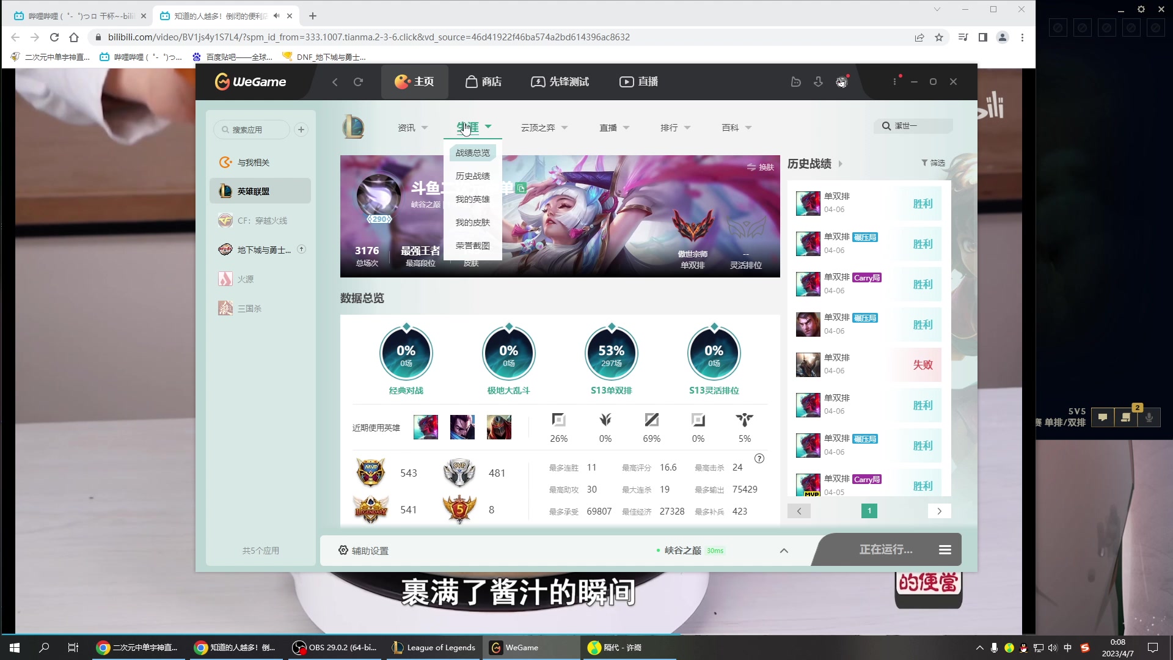This screenshot has height=660, width=1173.
Task: Click the top lane position icon 26%
Action: pyautogui.click(x=558, y=420)
